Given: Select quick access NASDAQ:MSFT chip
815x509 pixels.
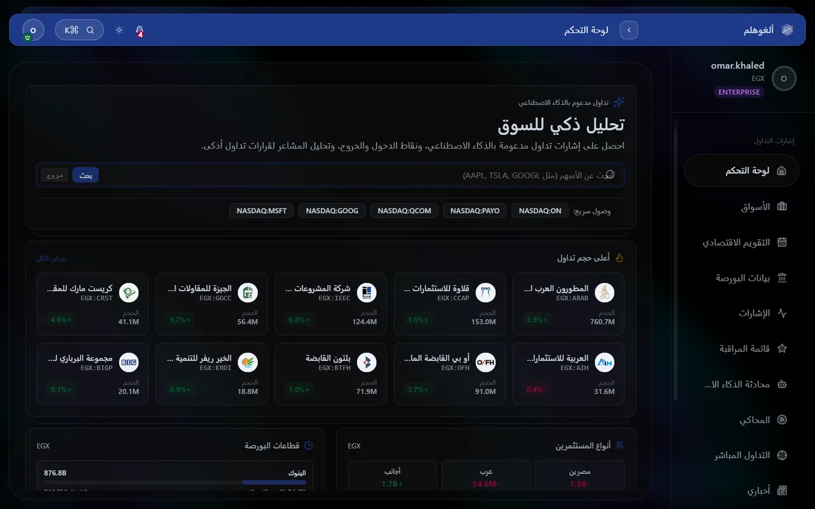Looking at the screenshot, I should tap(262, 211).
